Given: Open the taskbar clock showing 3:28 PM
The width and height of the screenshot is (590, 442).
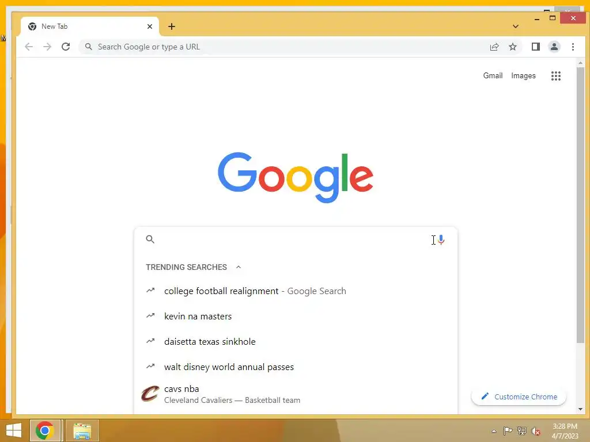Looking at the screenshot, I should (x=565, y=430).
